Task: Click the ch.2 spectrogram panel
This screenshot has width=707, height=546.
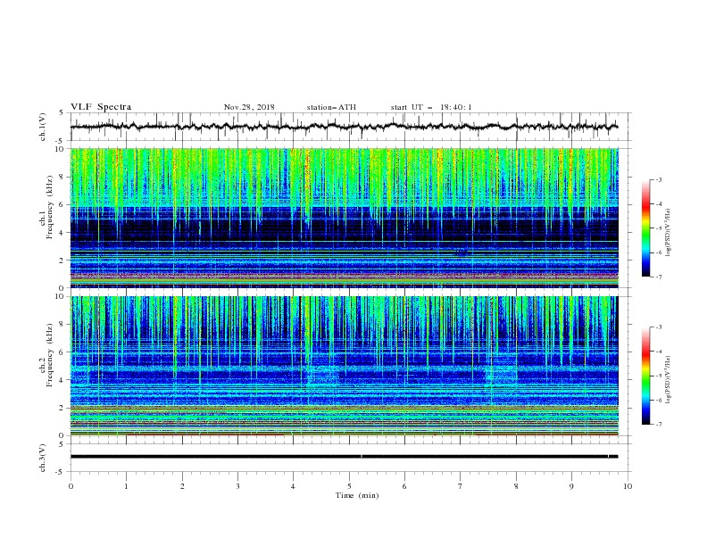Action: 345,366
